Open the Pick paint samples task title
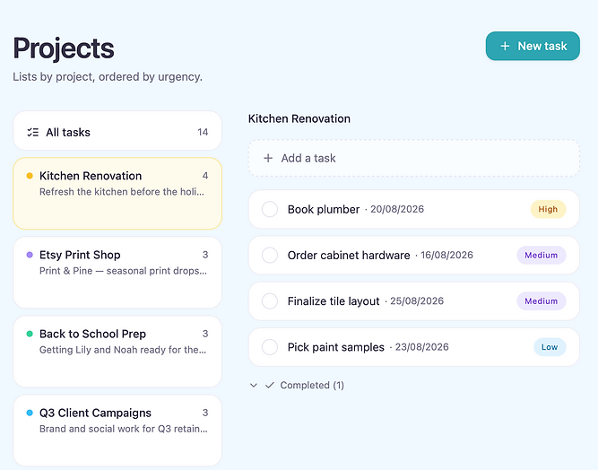Screen dimensions: 598x470 (335, 347)
